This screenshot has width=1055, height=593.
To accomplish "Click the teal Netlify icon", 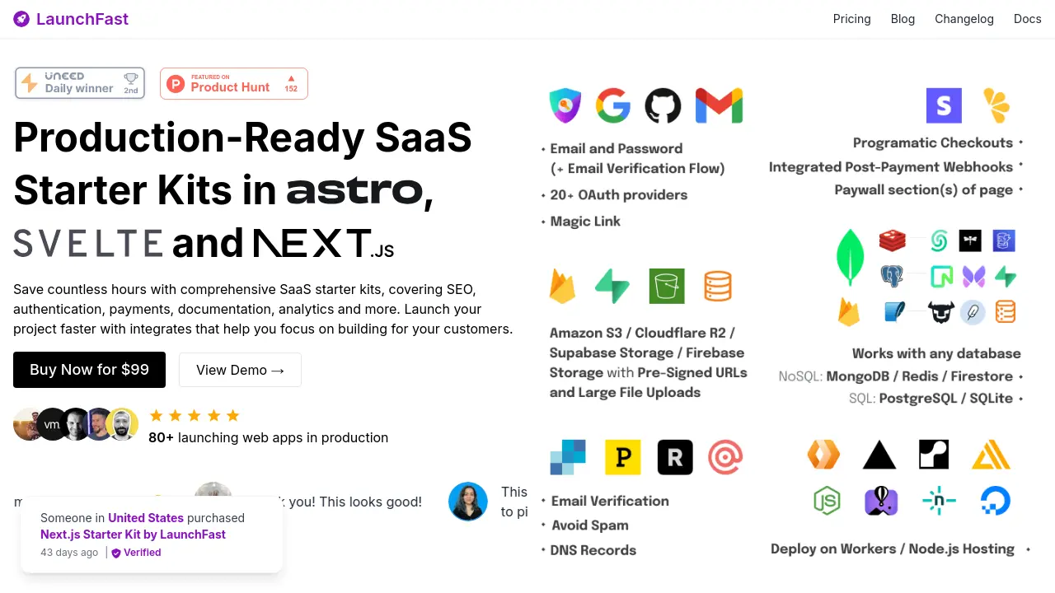I will [939, 501].
